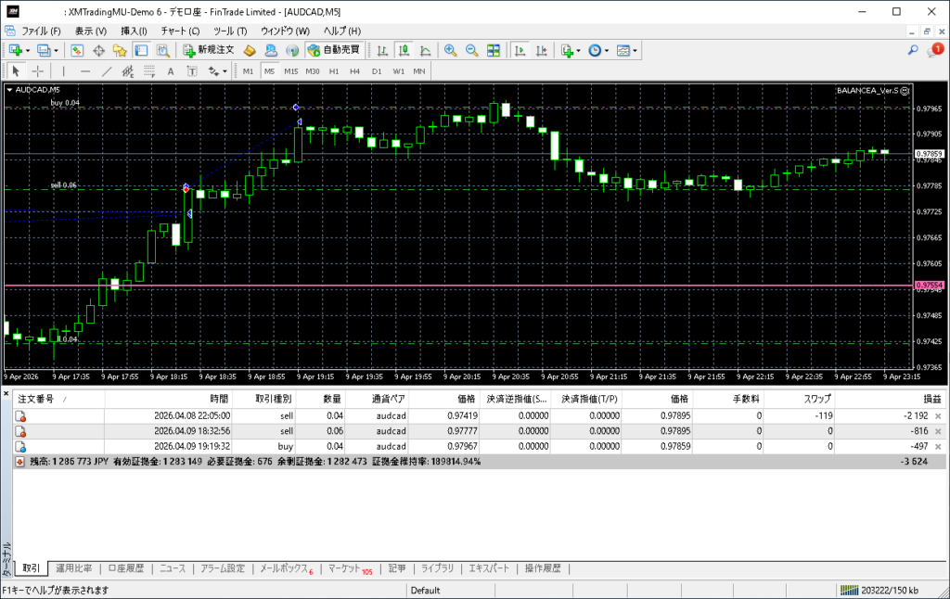Switch to the 口座履歴 tab
Viewport: 950px width, 599px height.
coord(125,568)
